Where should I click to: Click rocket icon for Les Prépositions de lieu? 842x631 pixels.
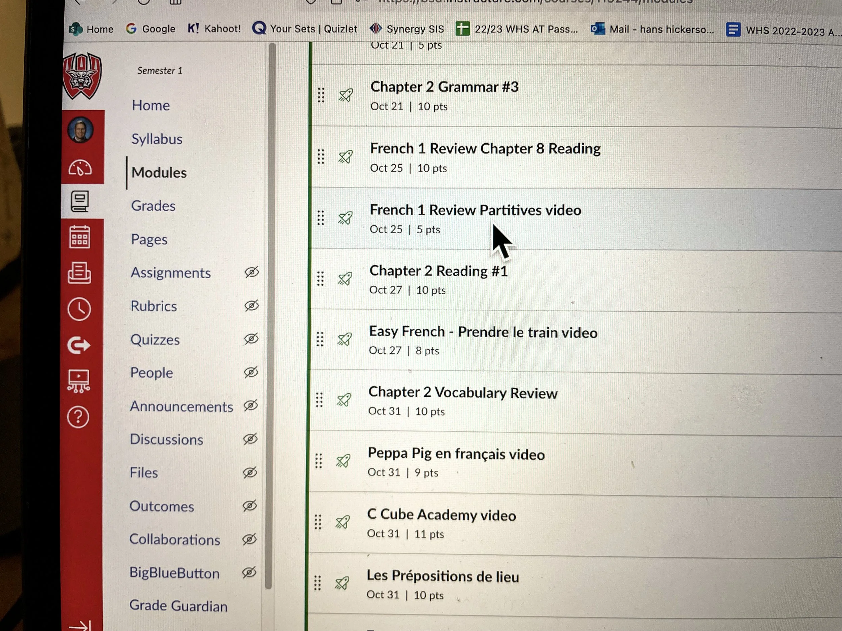click(342, 583)
